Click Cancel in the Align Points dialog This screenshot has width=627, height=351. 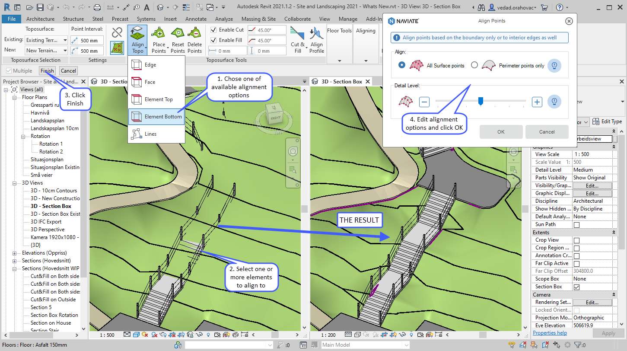(x=547, y=132)
